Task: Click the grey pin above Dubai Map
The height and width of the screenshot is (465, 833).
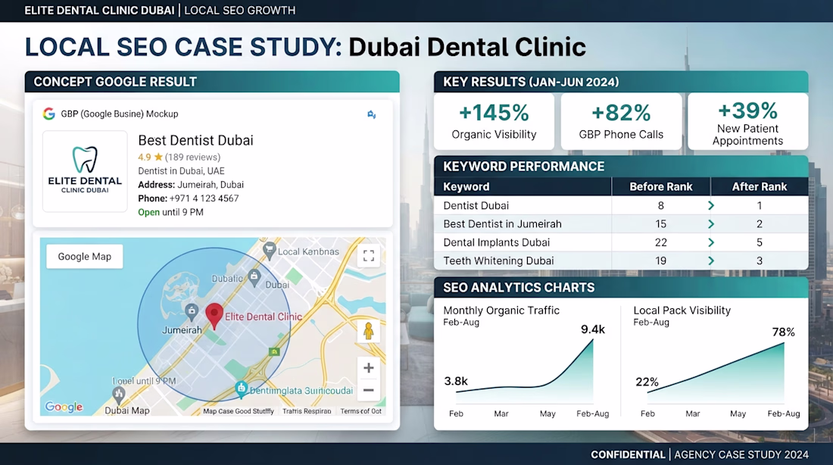Action: pyautogui.click(x=118, y=395)
